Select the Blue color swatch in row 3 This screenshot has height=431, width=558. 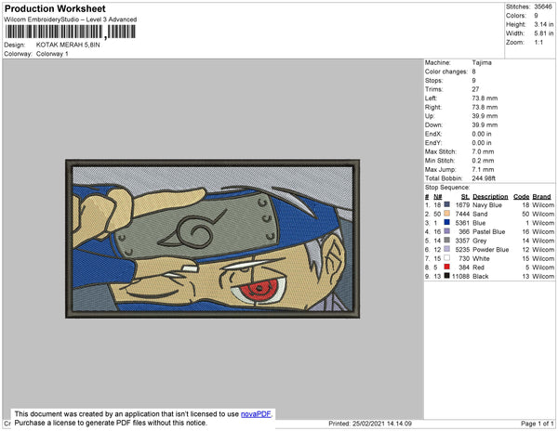[447, 222]
